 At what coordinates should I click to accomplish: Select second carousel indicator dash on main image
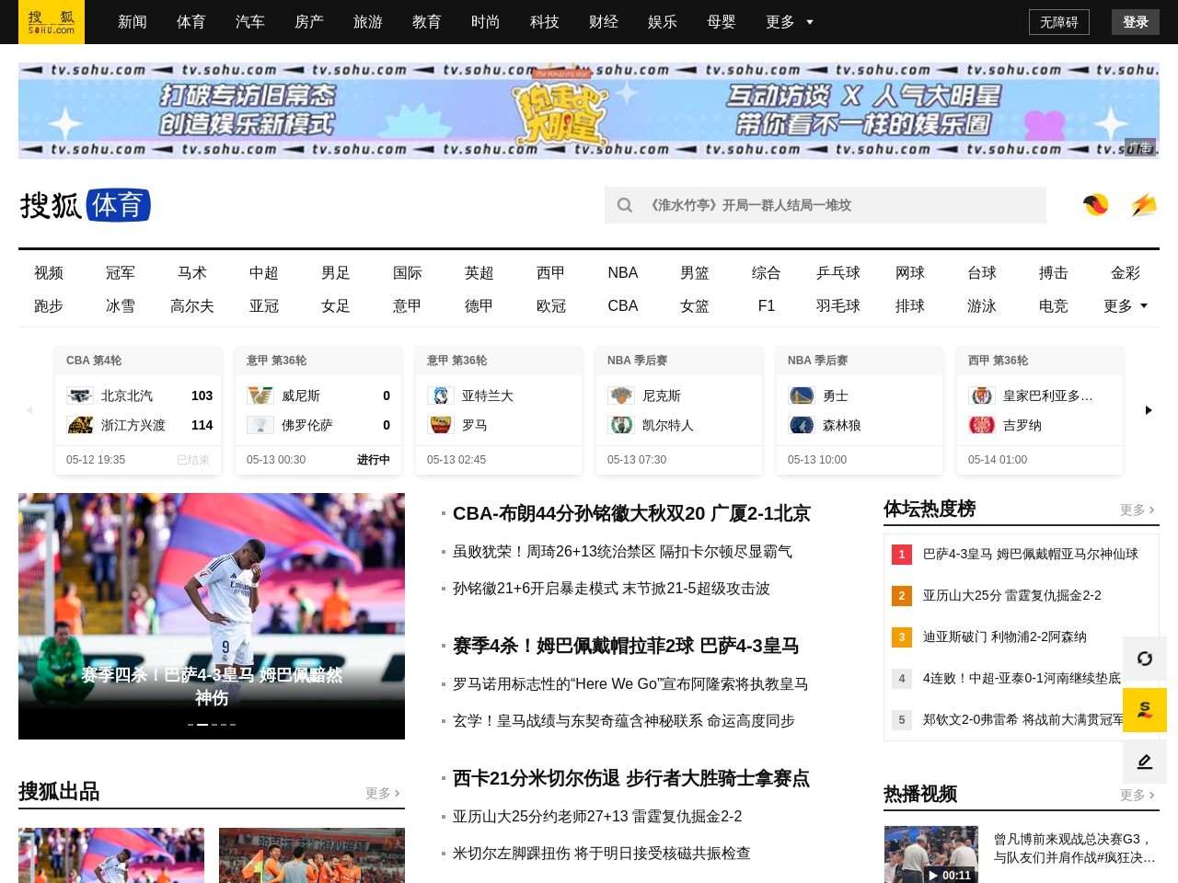(202, 725)
